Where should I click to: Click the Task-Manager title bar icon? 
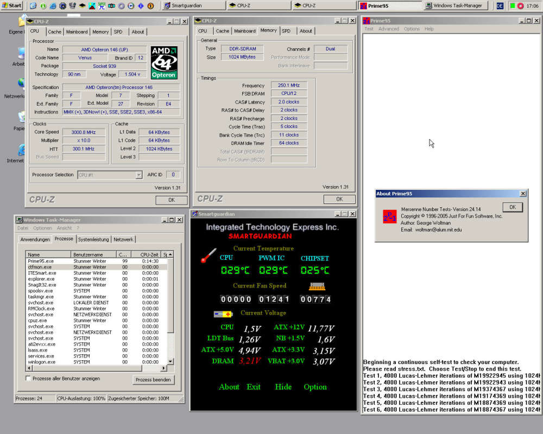[20, 220]
